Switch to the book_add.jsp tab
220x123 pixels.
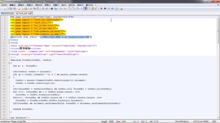coord(24,13)
